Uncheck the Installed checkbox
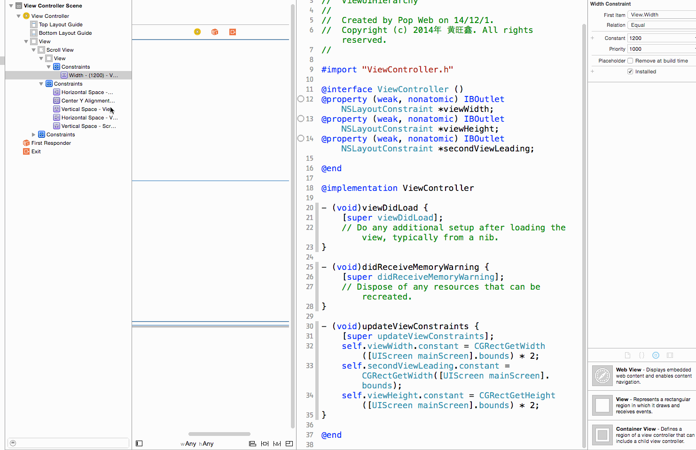This screenshot has height=450, width=696. point(630,71)
